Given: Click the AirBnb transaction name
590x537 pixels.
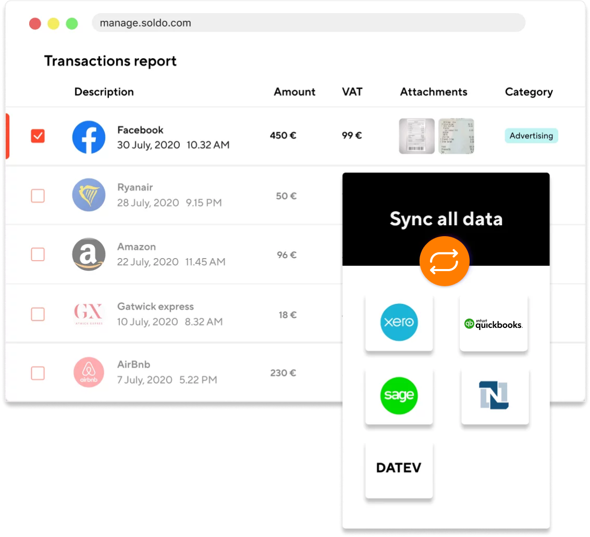Looking at the screenshot, I should 133,364.
